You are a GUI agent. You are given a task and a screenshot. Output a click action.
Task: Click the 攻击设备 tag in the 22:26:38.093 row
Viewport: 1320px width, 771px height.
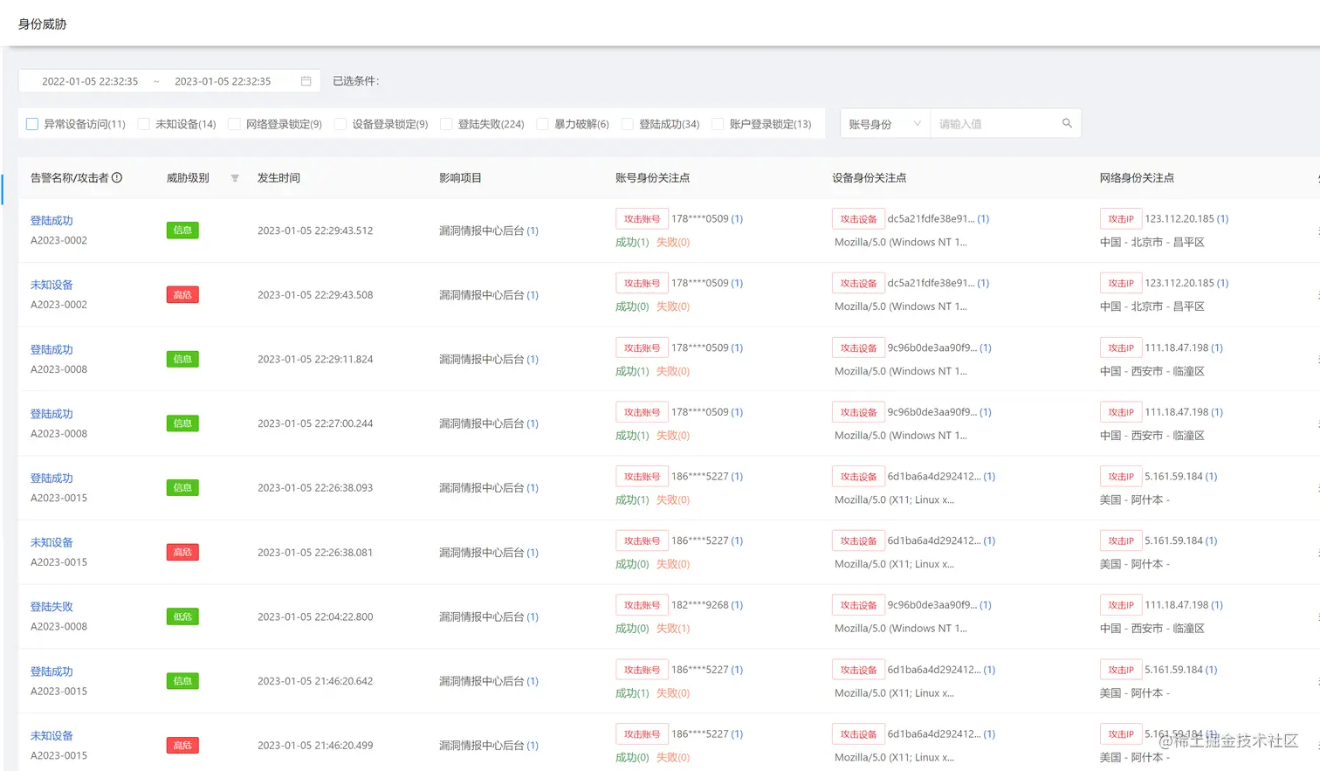858,477
